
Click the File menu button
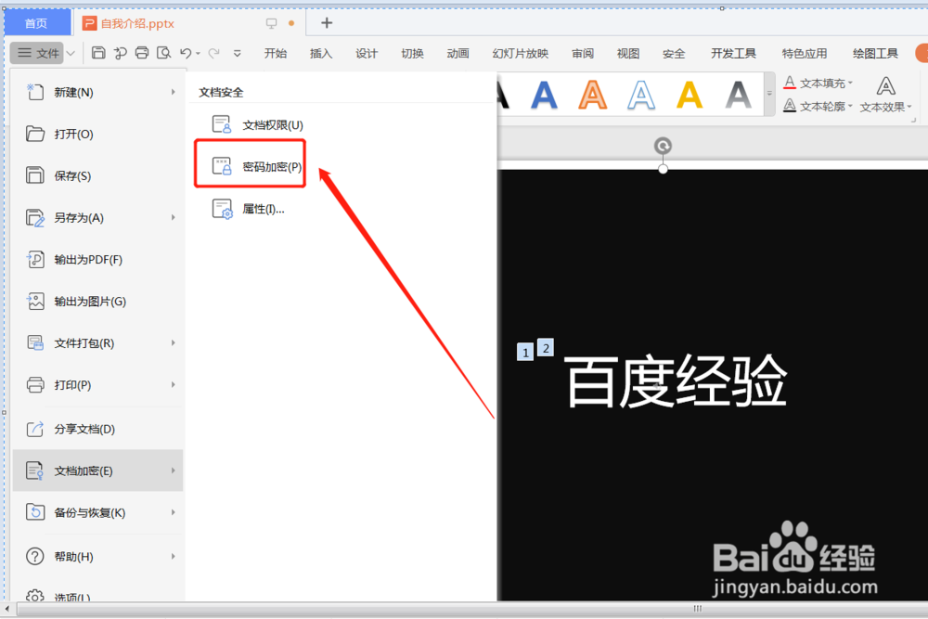pyautogui.click(x=38, y=53)
